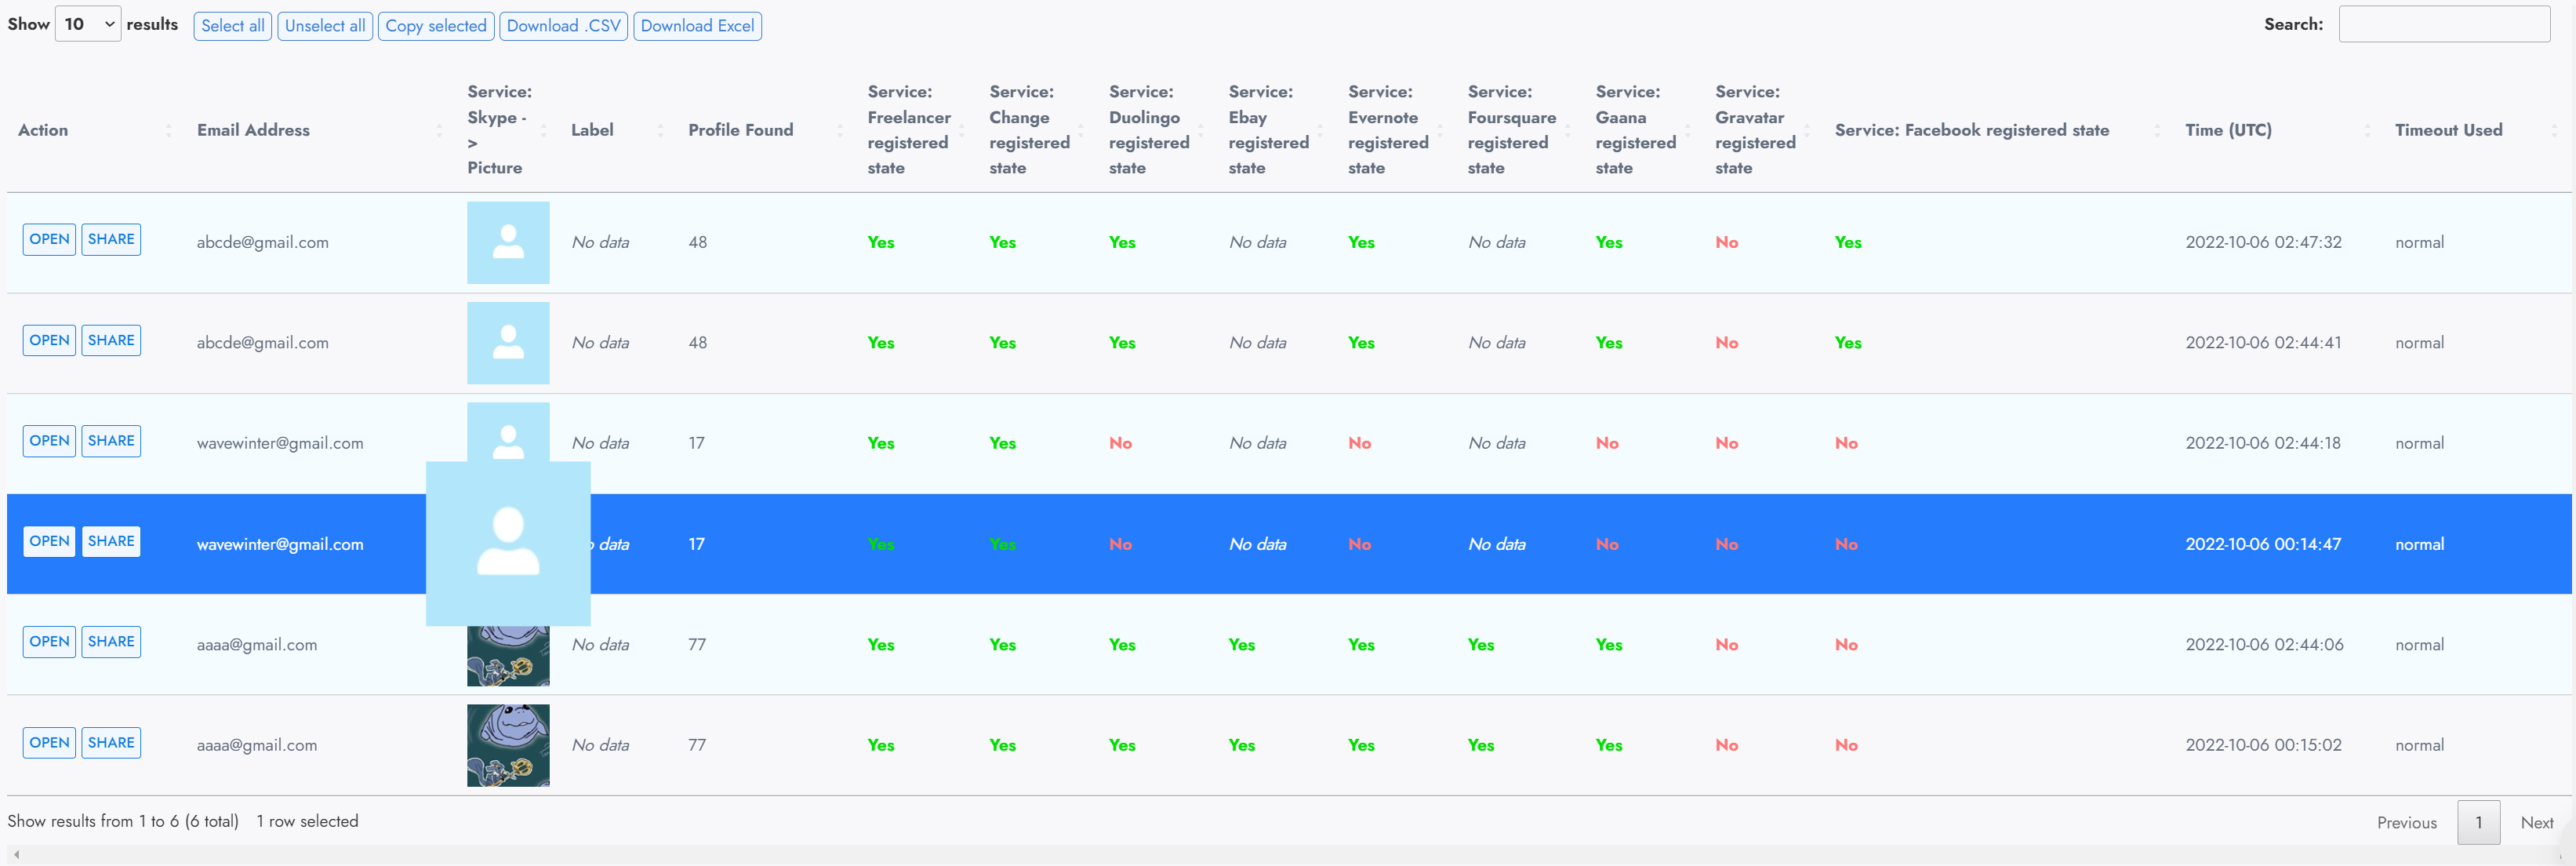Image resolution: width=2576 pixels, height=866 pixels.
Task: Click the Profile Found sort icon
Action: point(839,131)
